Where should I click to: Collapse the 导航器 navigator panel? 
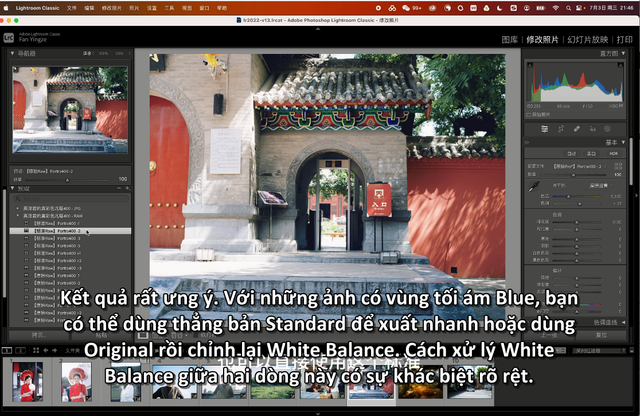pos(13,53)
